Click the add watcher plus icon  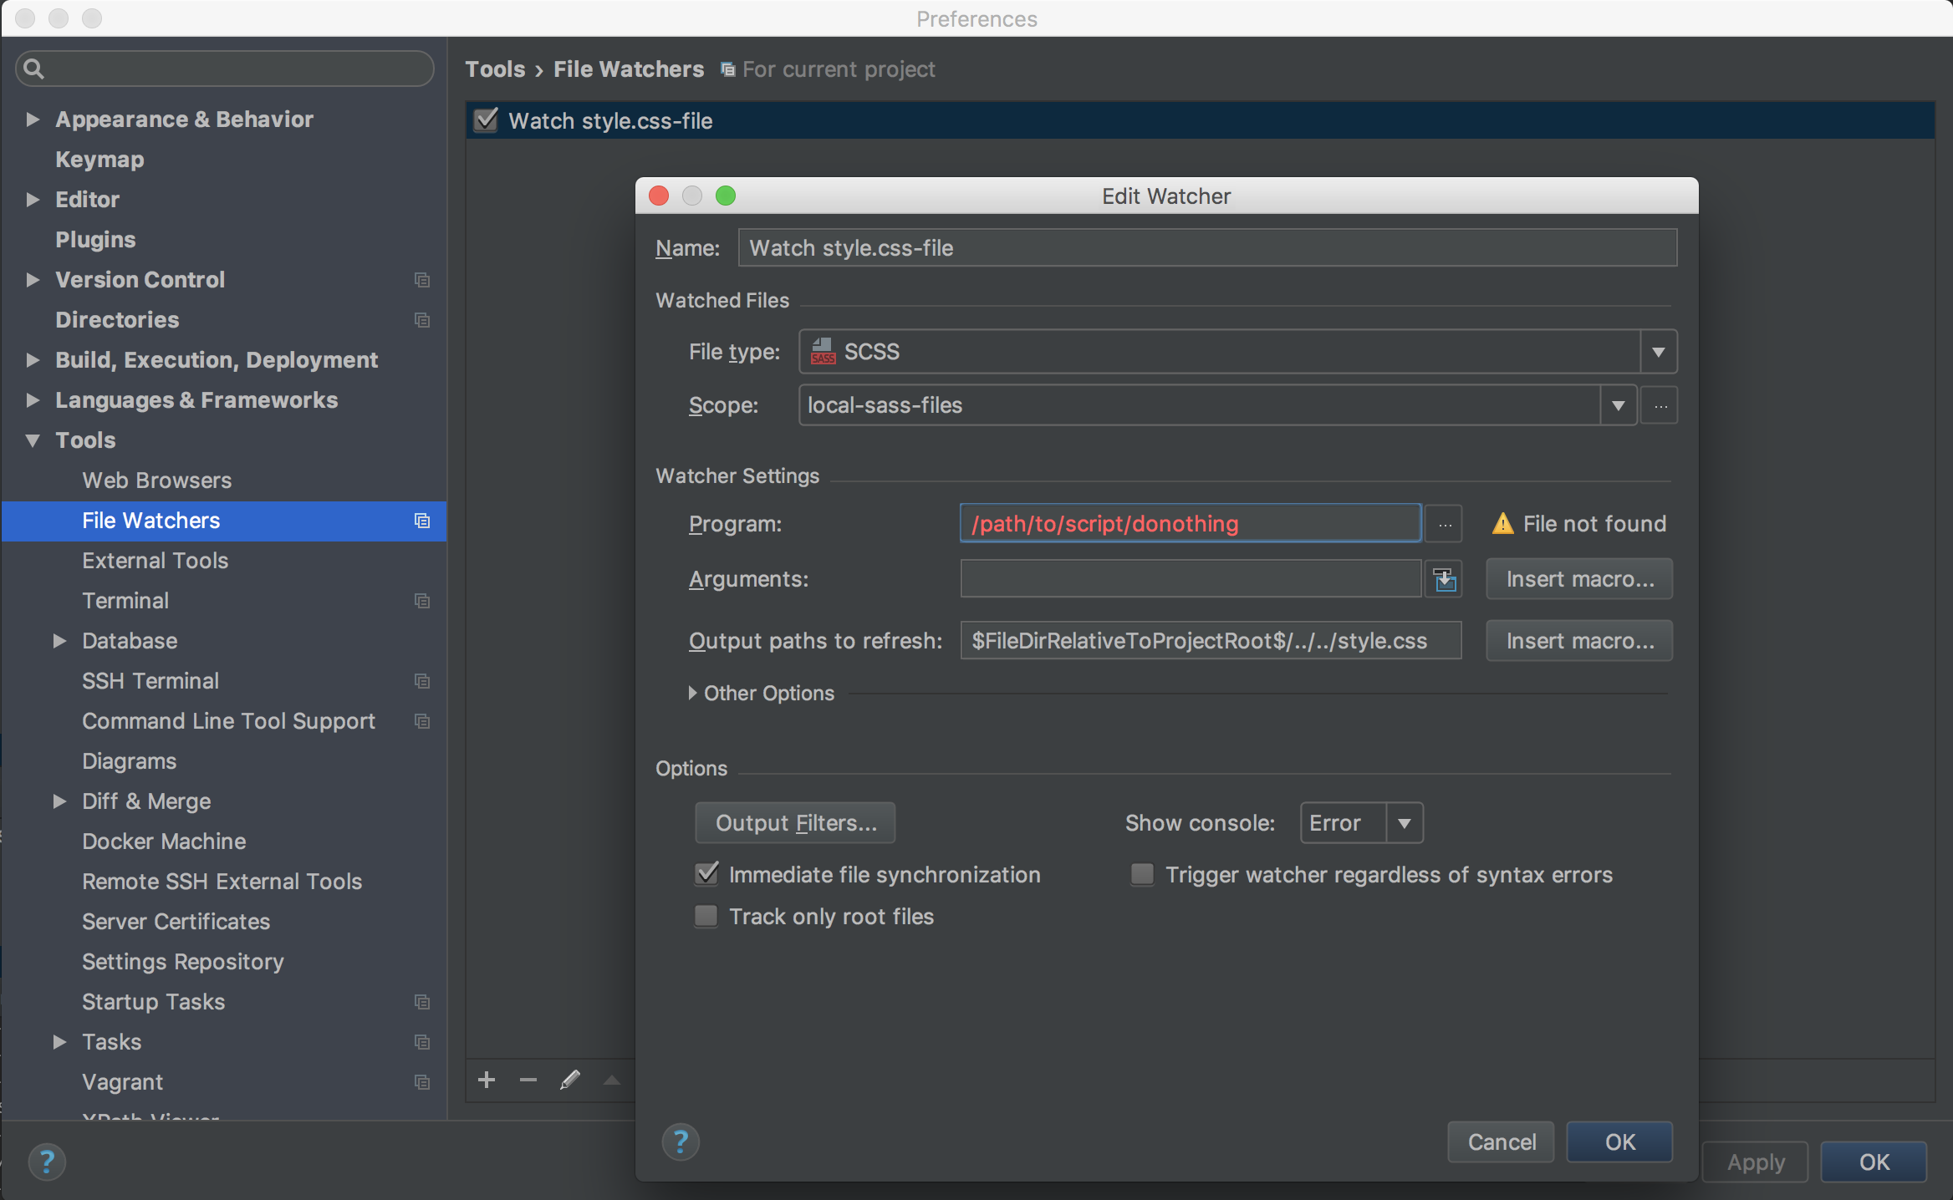[x=487, y=1080]
